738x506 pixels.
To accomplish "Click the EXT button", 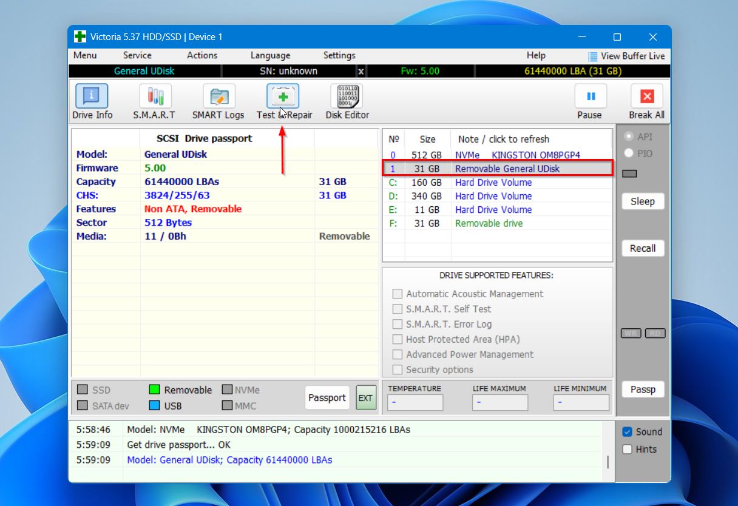I will pos(366,398).
